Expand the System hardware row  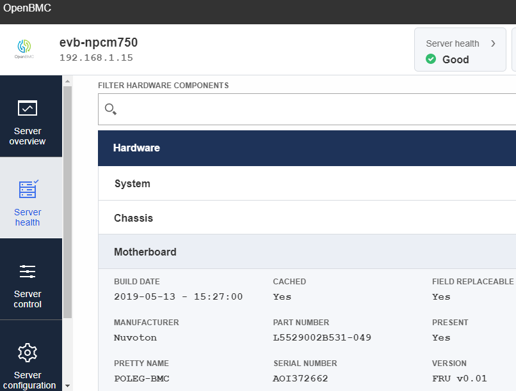tap(307, 183)
